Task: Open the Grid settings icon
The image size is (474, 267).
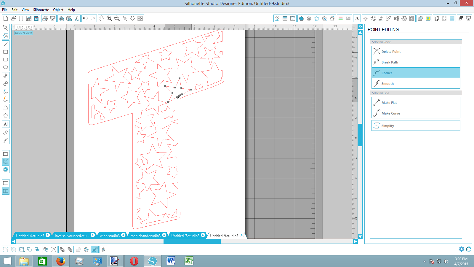Action: point(452,18)
